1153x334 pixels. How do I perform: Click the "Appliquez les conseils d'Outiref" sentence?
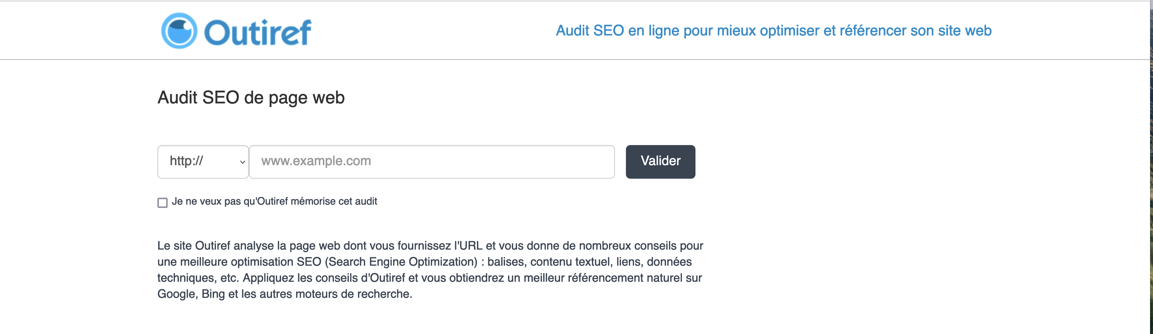coord(324,278)
